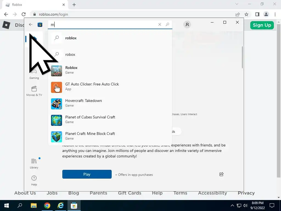Open the About Us footer link
This screenshot has width=281, height=211.
point(25,193)
